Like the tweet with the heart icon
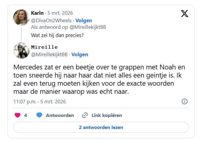The height and width of the screenshot is (141, 200). [x=18, y=115]
